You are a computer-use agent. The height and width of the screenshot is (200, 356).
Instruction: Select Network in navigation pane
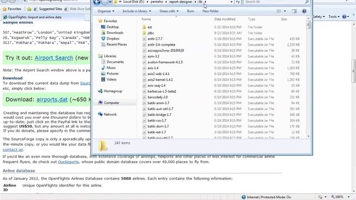[110, 114]
